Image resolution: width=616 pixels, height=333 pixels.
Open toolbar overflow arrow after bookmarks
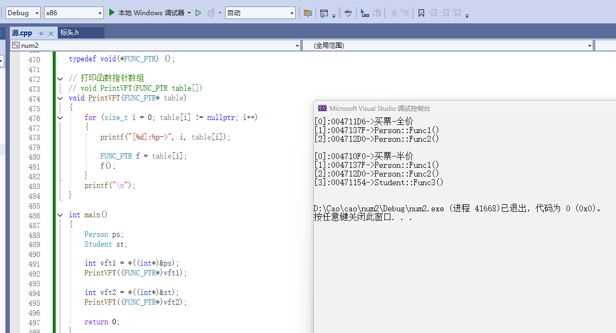click(x=467, y=16)
